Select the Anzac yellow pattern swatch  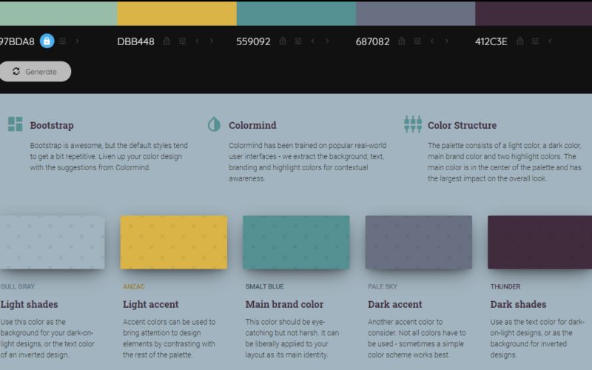click(x=174, y=242)
